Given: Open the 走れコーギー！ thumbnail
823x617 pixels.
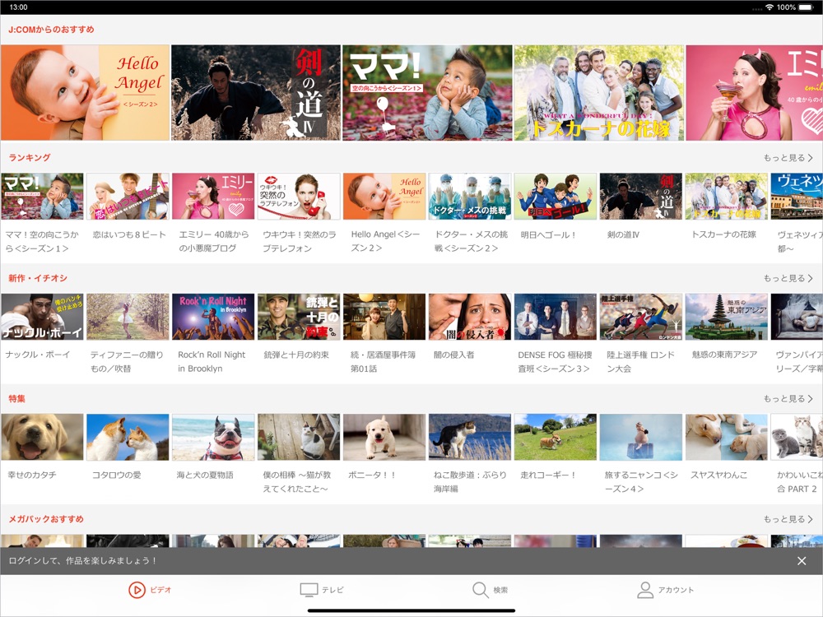Looking at the screenshot, I should coord(556,437).
